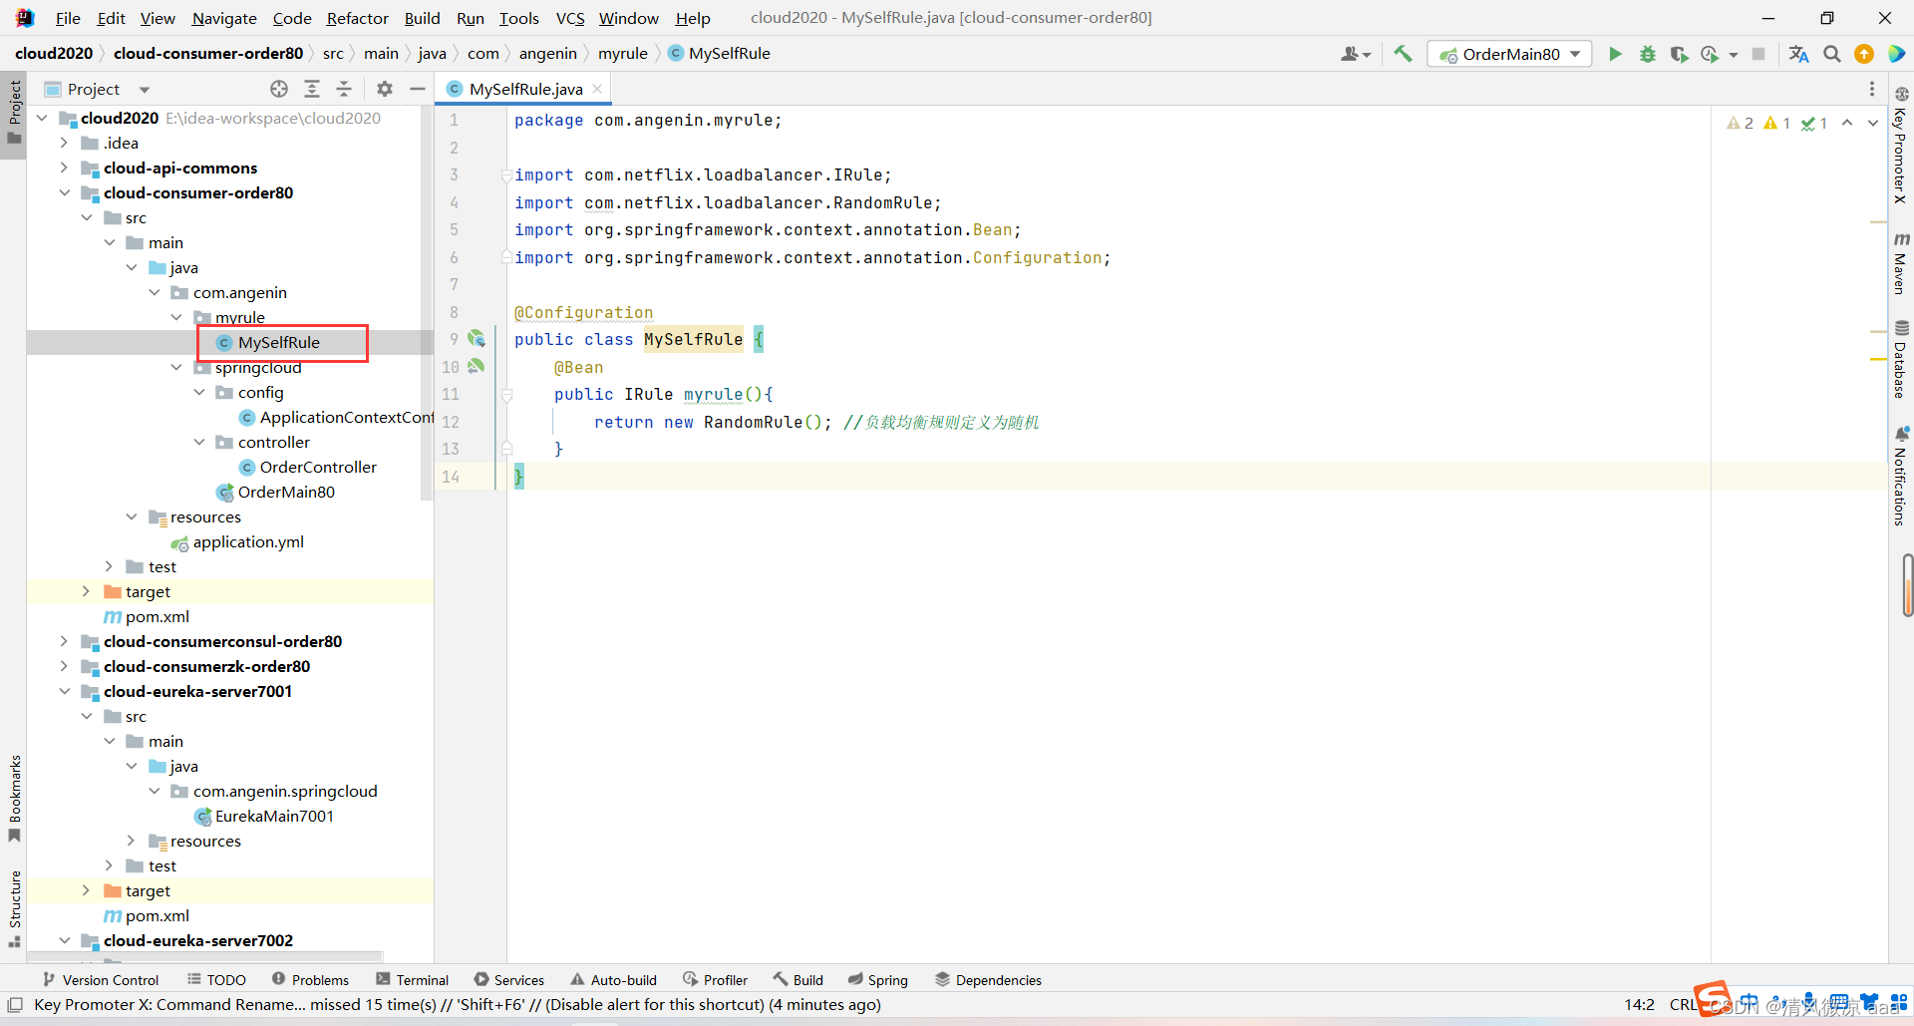
Task: Open the Dependencies tool window
Action: tap(988, 980)
